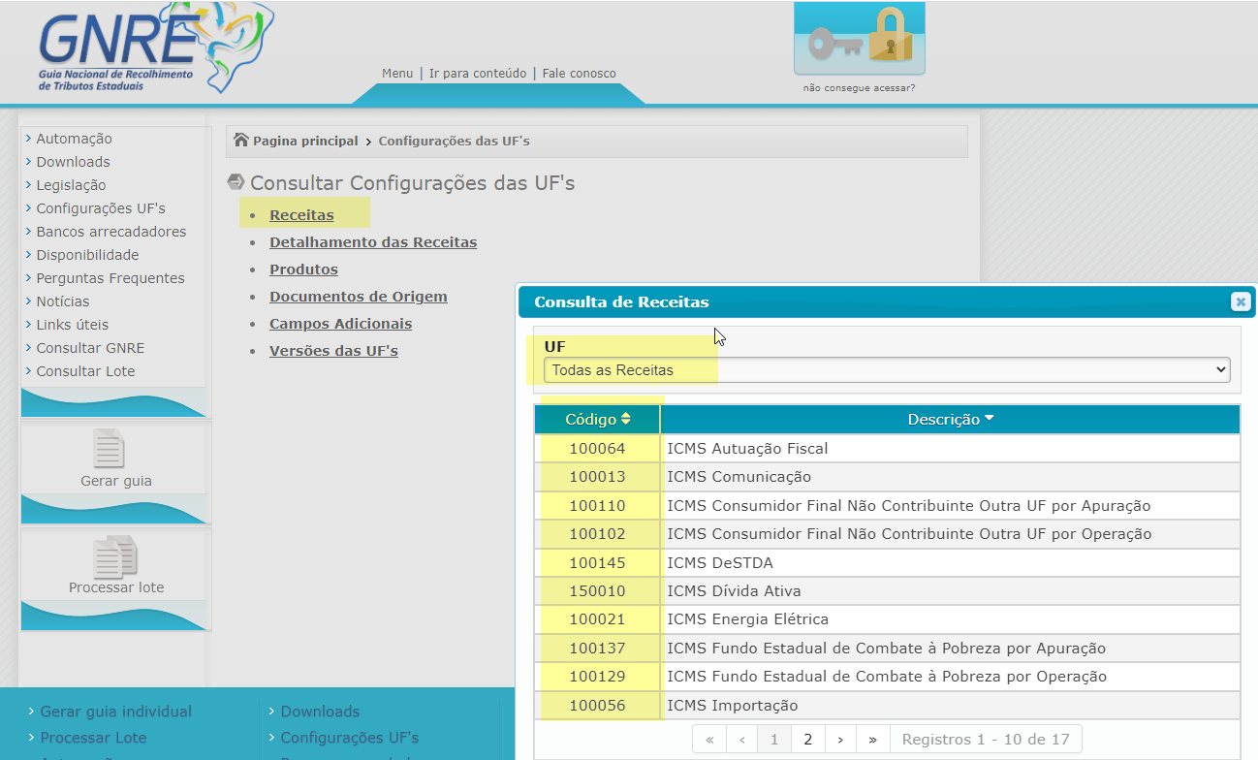The image size is (1258, 760).
Task: Click Gerar guia individual footer link
Action: (116, 712)
